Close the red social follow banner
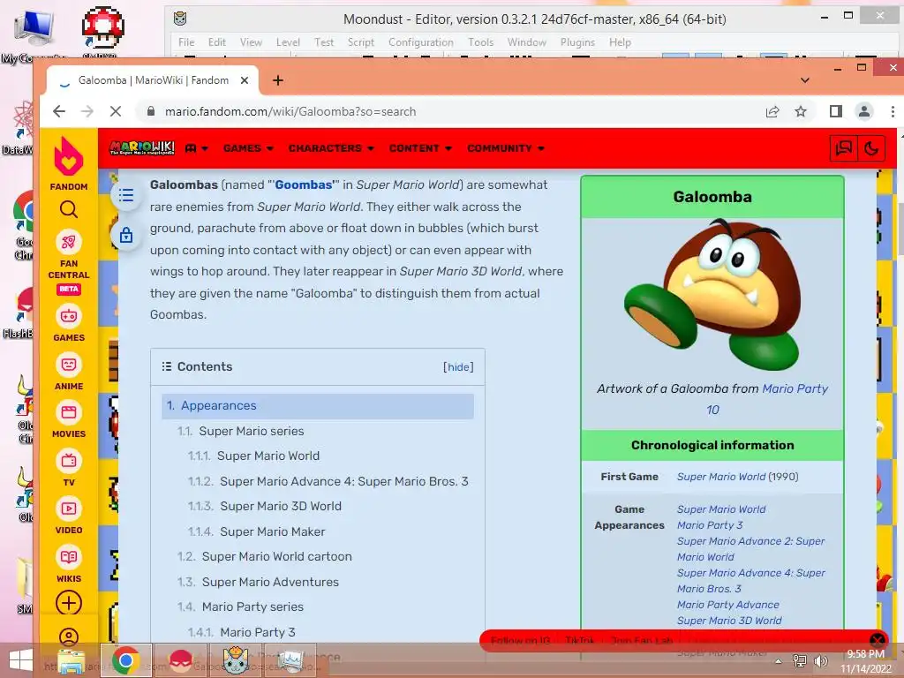 (x=877, y=641)
